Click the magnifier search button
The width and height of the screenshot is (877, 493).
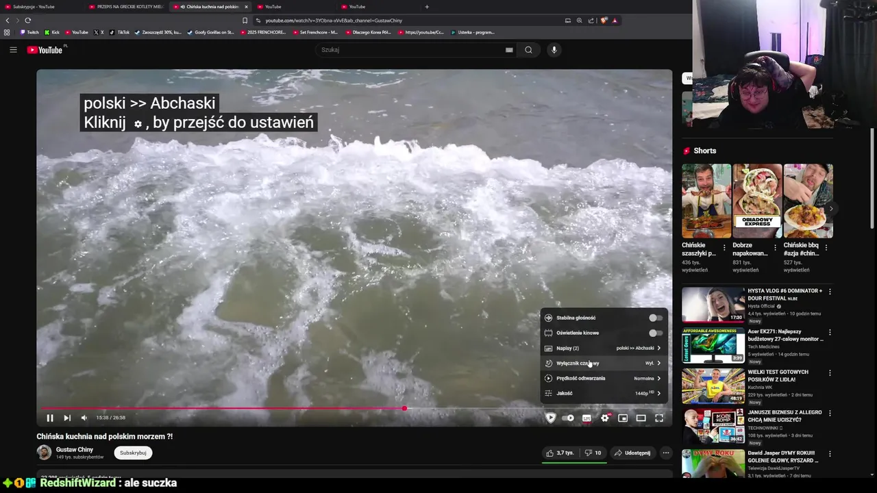coord(528,50)
